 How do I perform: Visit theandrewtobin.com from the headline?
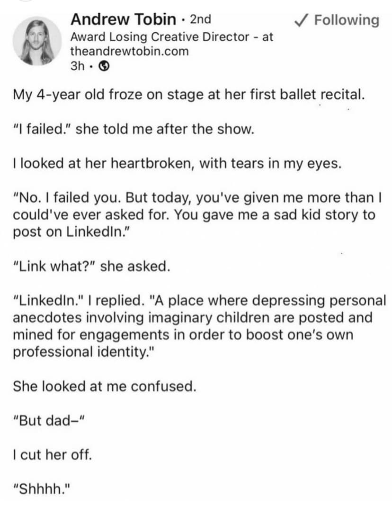pos(129,51)
